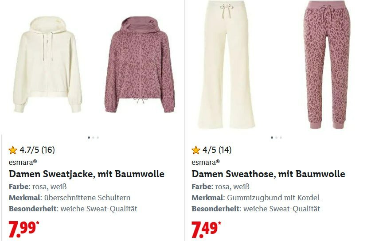Open Damen Sweathose, mit Baumwolle title

268,174
